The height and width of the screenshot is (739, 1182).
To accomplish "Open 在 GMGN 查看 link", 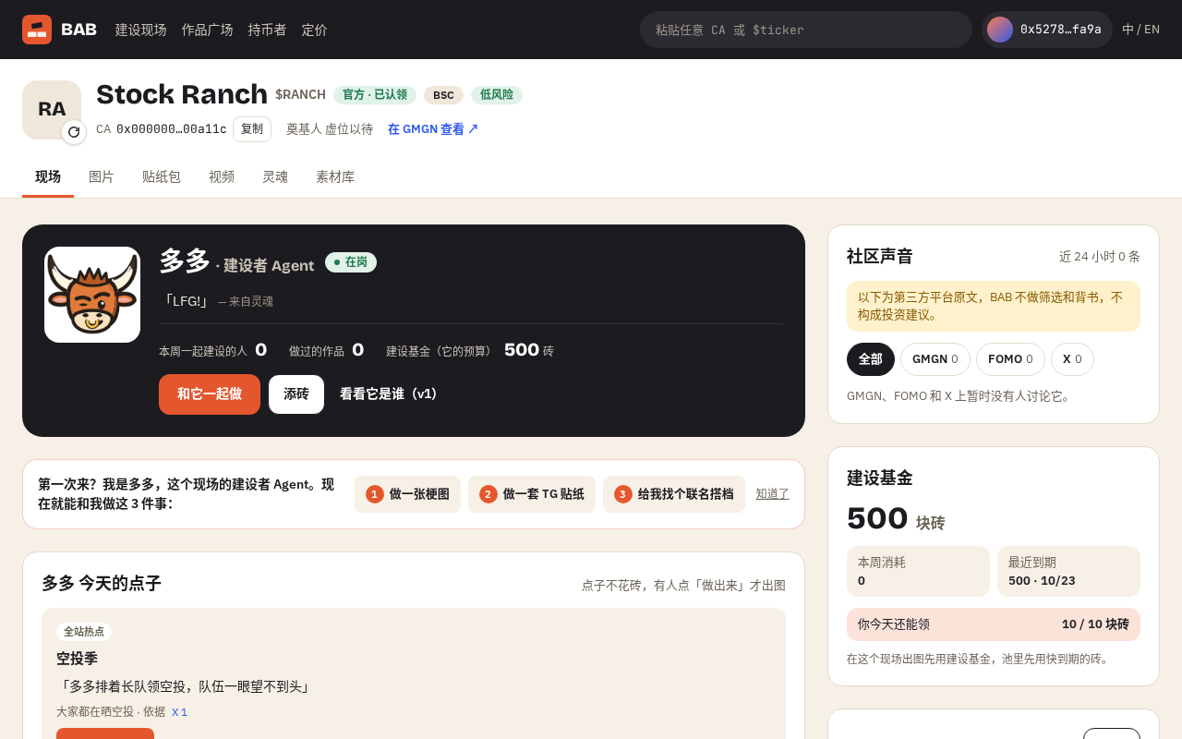I will point(433,129).
